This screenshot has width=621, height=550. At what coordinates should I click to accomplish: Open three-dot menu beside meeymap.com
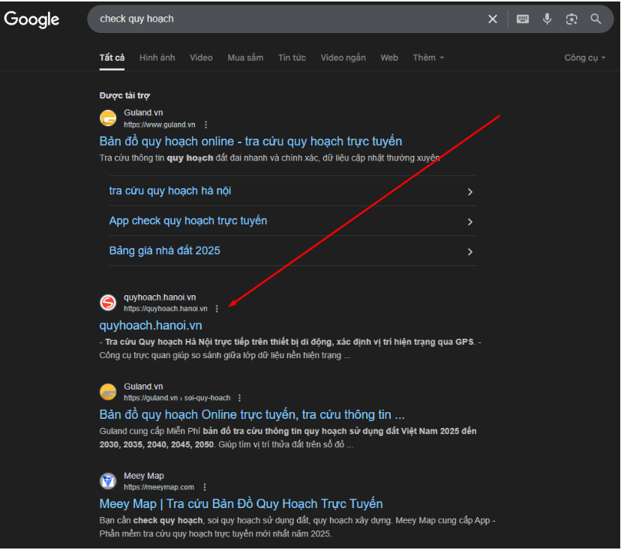[204, 487]
